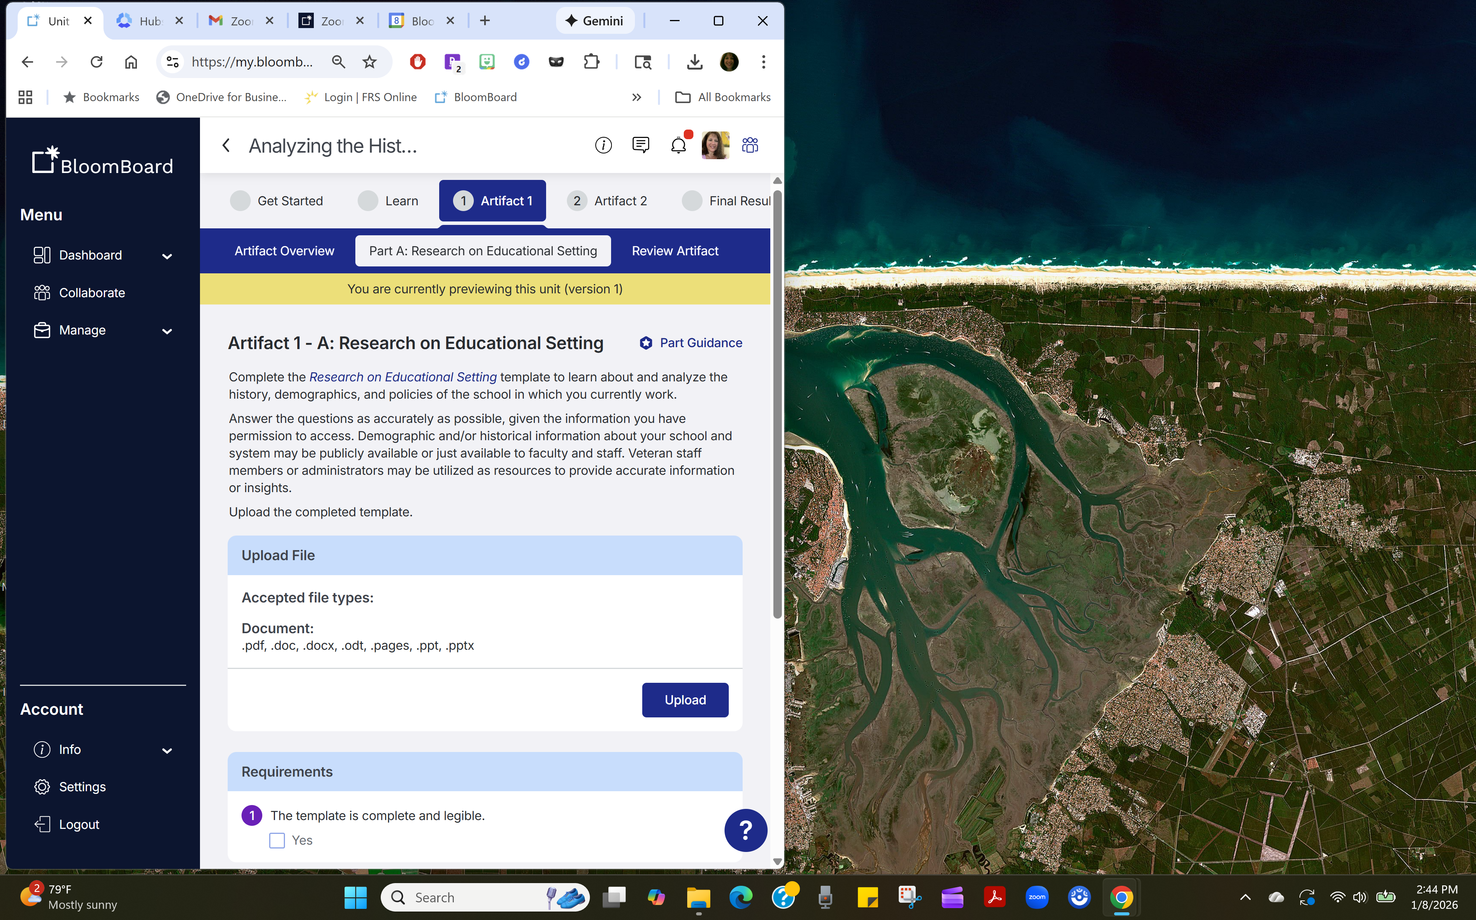The height and width of the screenshot is (920, 1476).
Task: Click the blue help question mark button
Action: pyautogui.click(x=746, y=830)
